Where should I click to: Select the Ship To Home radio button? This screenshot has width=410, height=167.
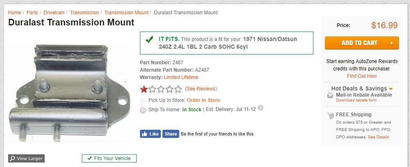click(x=143, y=110)
